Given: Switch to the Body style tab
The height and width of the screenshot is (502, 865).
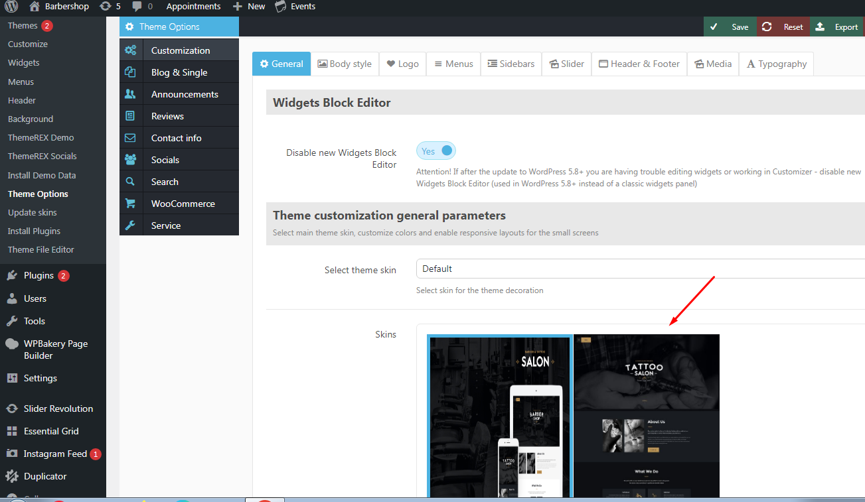Looking at the screenshot, I should coord(345,64).
